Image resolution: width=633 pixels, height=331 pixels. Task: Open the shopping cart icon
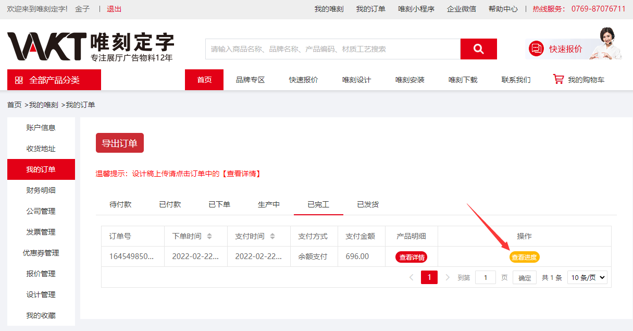point(558,79)
